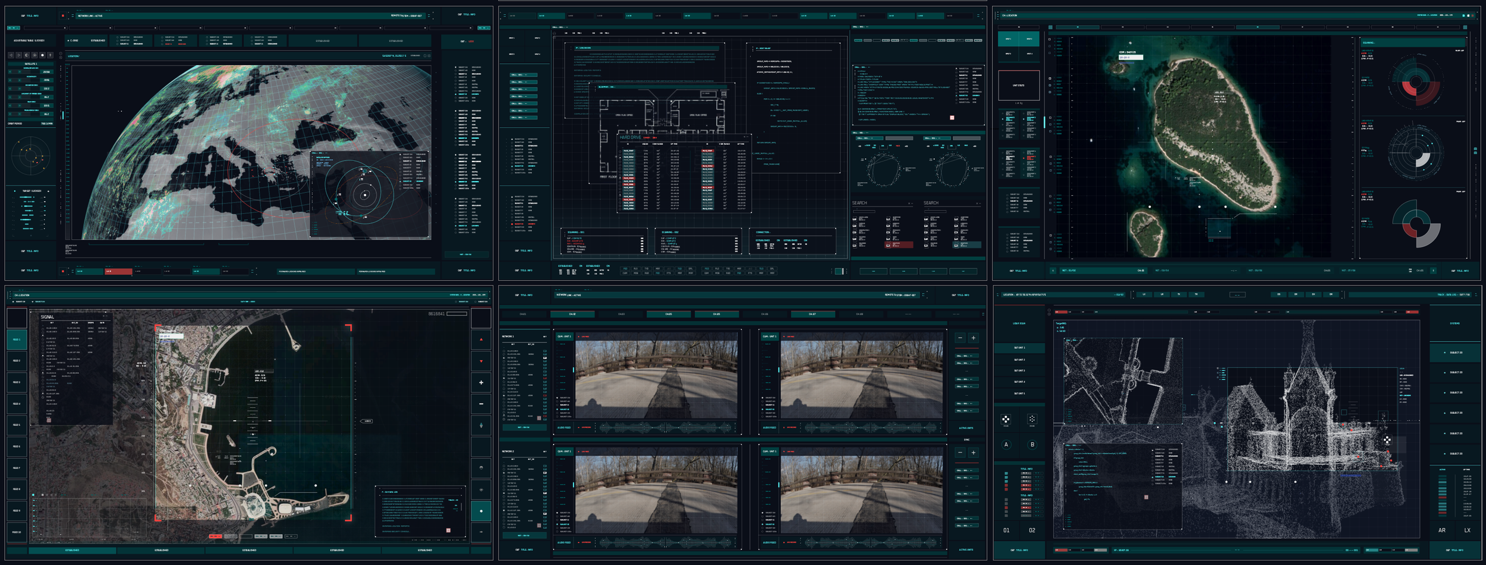The image size is (1486, 565).
Task: Click the pink square icon in SIGNAL panel
Action: click(49, 420)
